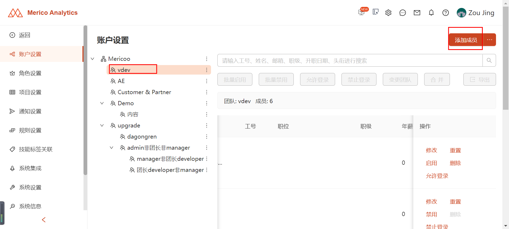Click 修改 in the second member row
Screen dimensions: 509x229
(x=431, y=201)
